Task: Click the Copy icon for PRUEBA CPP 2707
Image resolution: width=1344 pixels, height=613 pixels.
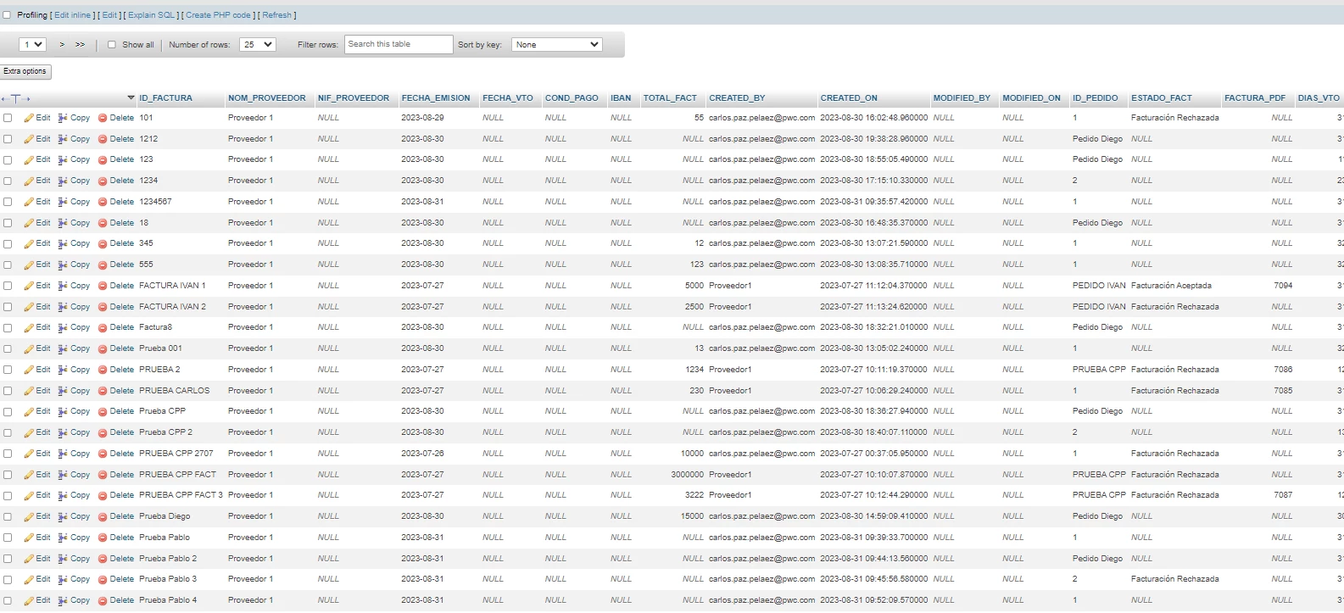Action: [x=63, y=454]
